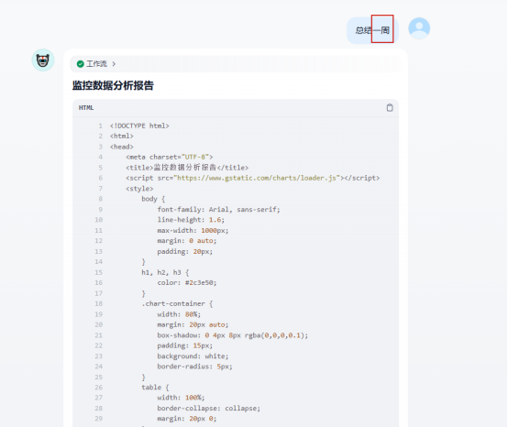Click the background: white line
The width and height of the screenshot is (508, 427).
click(x=193, y=356)
